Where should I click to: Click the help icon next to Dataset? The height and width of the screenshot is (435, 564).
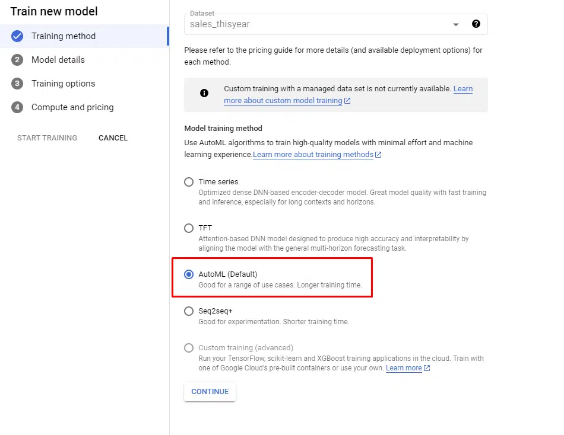[x=476, y=24]
